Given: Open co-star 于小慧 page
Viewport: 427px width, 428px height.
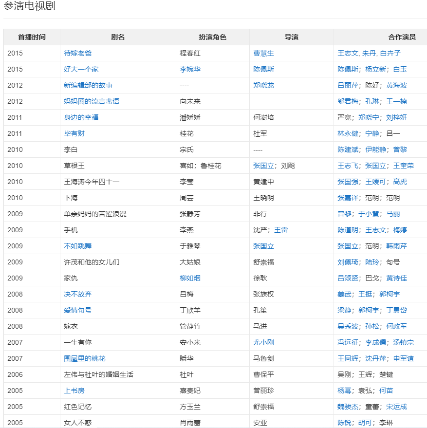Looking at the screenshot, I should (x=369, y=214).
